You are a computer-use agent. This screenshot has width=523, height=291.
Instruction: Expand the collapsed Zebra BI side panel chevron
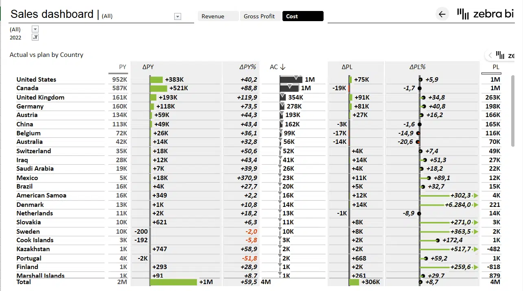click(490, 55)
